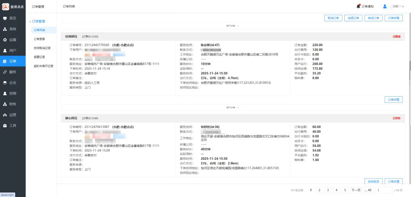The image size is (411, 197).
Task: Open 技师取消记录 submenu item
Action: click(42, 48)
